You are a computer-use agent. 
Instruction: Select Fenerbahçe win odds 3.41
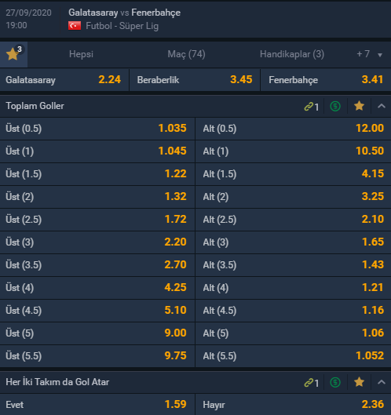[326, 80]
